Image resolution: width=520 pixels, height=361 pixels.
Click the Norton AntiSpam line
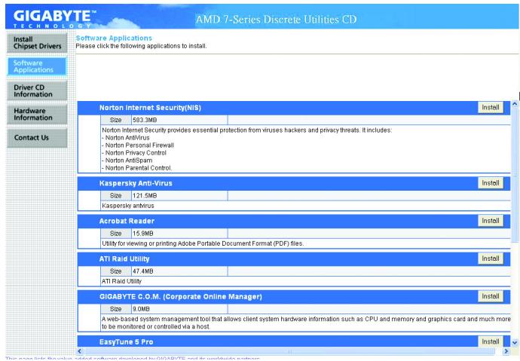coord(127,161)
